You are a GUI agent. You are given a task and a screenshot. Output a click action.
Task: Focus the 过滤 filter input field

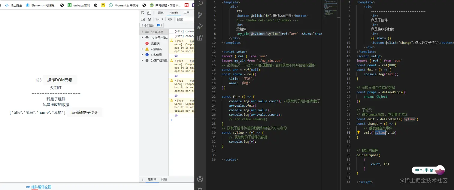click(185, 19)
